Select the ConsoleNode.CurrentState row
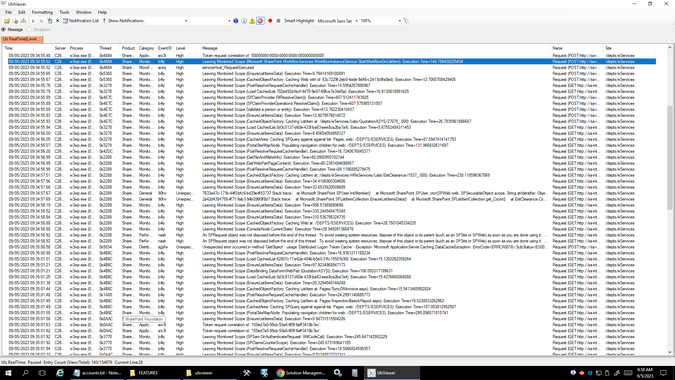Viewport: 675px width, 380px height. [332, 229]
